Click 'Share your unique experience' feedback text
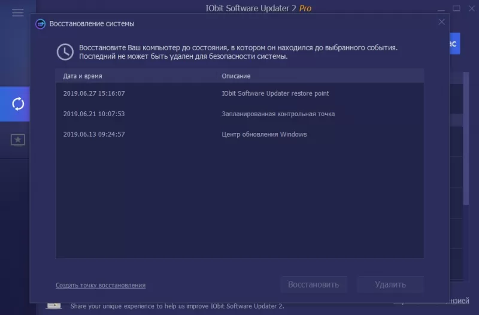This screenshot has height=315, width=479. coord(177,306)
